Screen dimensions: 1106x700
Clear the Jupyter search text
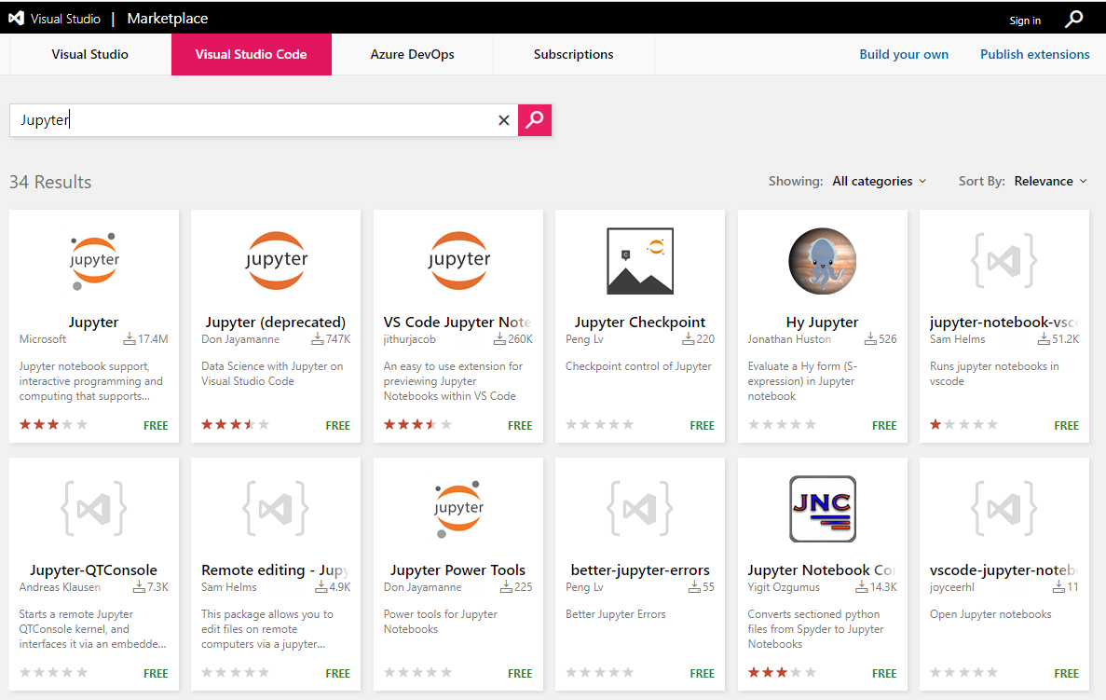pyautogui.click(x=504, y=120)
